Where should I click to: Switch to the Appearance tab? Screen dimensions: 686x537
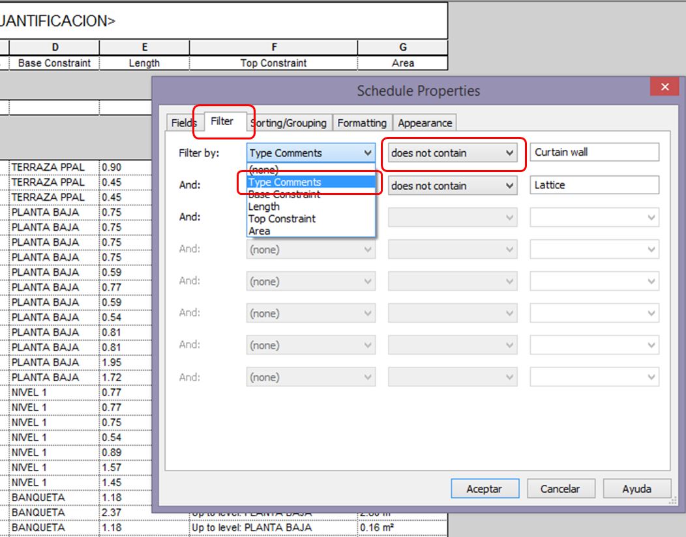(x=425, y=123)
